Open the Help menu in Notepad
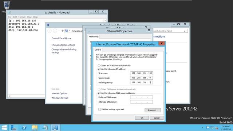Viewport: 233px width, 131px height. [35, 17]
